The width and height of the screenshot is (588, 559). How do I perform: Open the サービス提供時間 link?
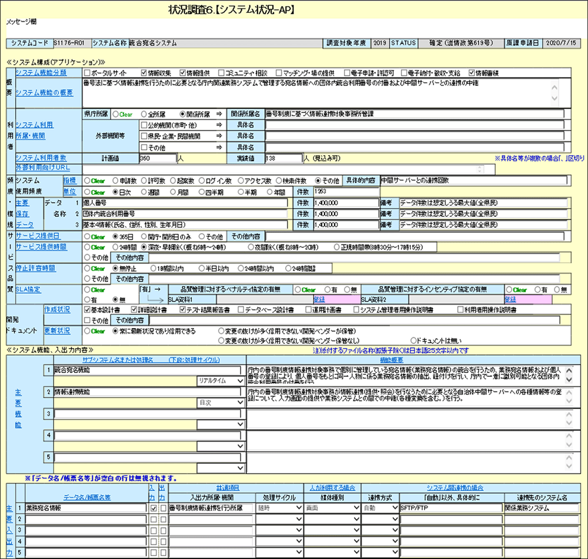[x=41, y=247]
